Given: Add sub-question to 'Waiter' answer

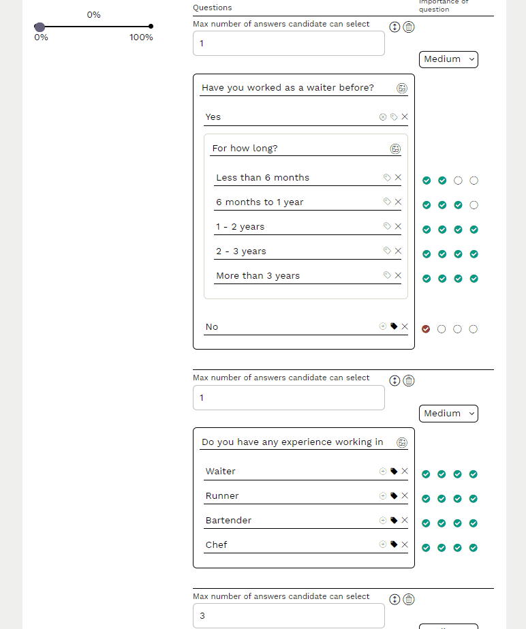Looking at the screenshot, I should point(383,472).
